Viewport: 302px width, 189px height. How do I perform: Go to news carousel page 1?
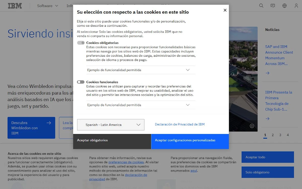click(265, 135)
